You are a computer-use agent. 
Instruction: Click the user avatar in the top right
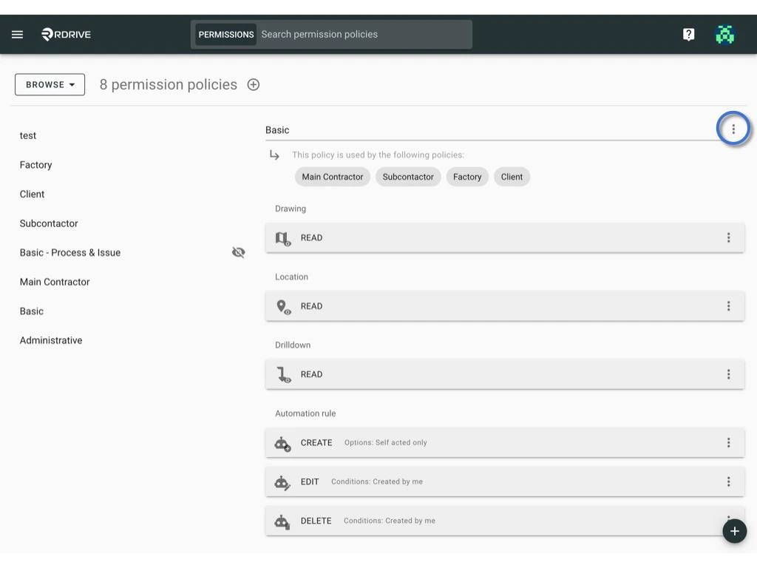pos(725,33)
